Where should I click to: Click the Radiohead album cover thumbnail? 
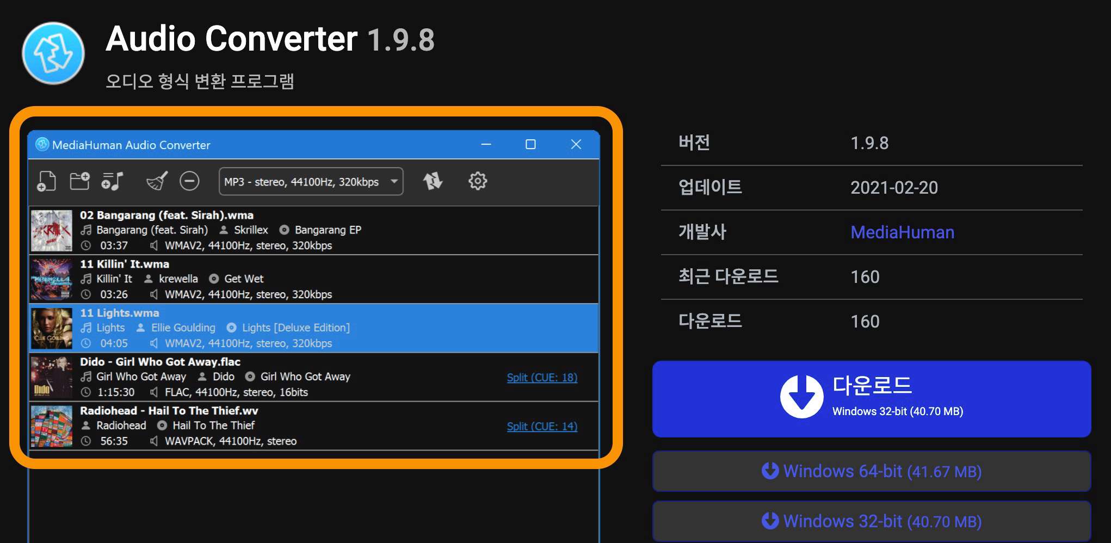(x=52, y=427)
